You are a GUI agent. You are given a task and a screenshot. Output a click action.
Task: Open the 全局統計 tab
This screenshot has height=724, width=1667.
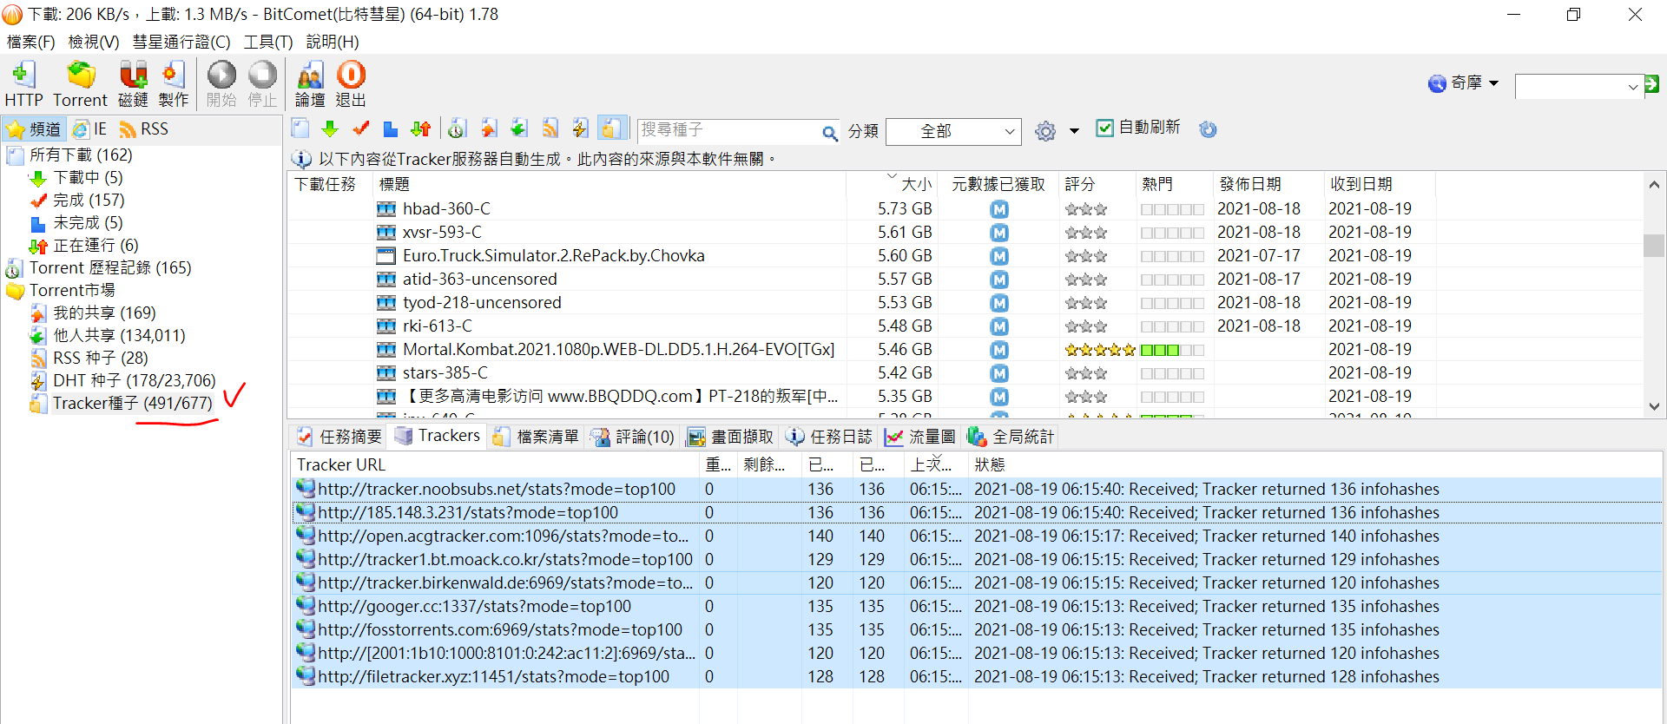[x=1011, y=437]
